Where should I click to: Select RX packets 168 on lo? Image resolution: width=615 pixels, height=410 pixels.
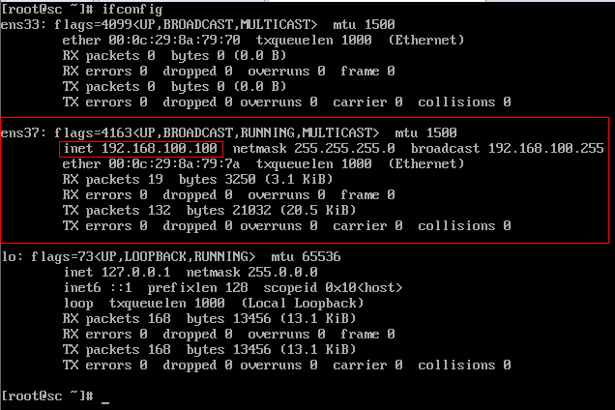click(116, 318)
